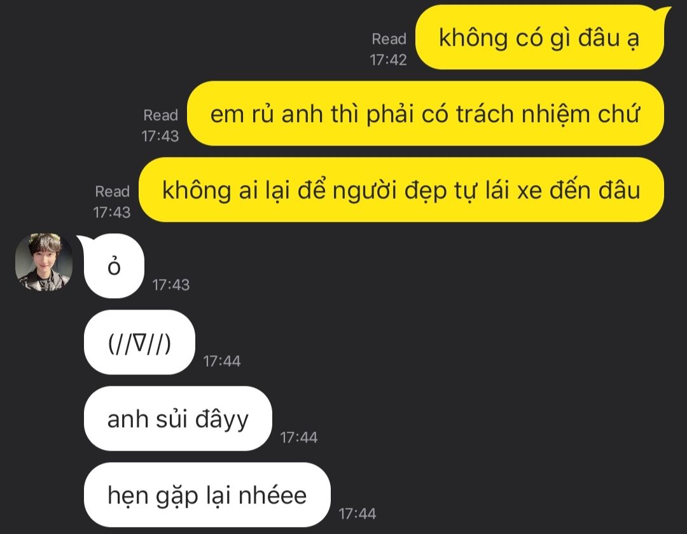
Task: Tap the 17:44 timestamp beside 'hẹn gặp lại nhéee'
Action: pyautogui.click(x=357, y=514)
